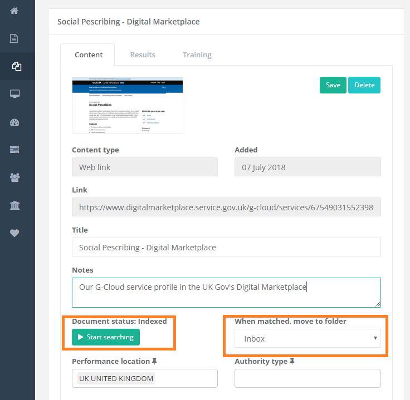
Task: Open the server stack icon in sidebar
Action: 14,149
